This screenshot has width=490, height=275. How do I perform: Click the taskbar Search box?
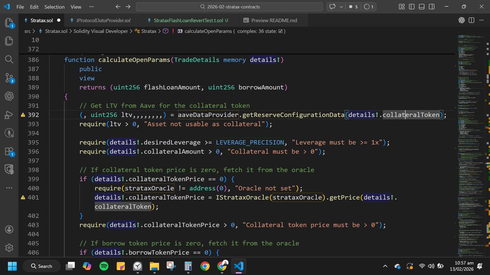click(x=42, y=266)
